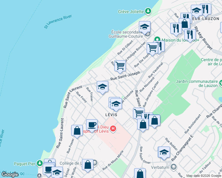This screenshot has width=222, height=178.
Task: Click the Rue Boislambert street label
Action: pos(193,124)
